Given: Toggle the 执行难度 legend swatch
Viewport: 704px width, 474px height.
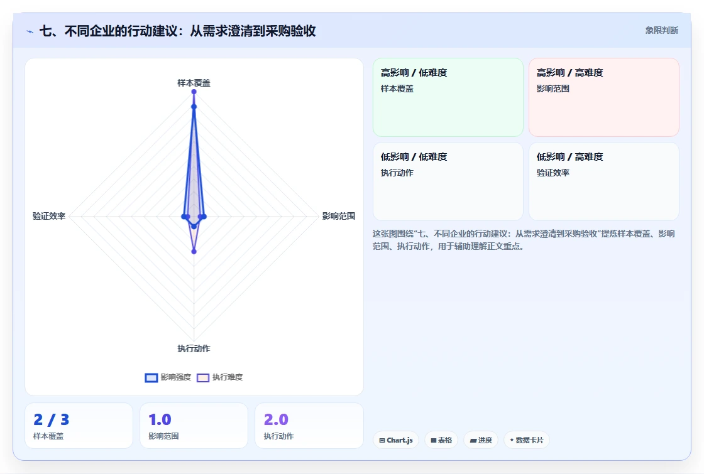Looking at the screenshot, I should (203, 377).
